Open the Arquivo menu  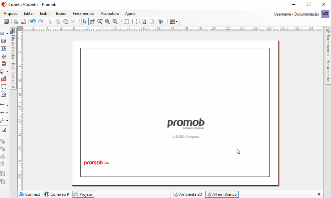coord(11,14)
